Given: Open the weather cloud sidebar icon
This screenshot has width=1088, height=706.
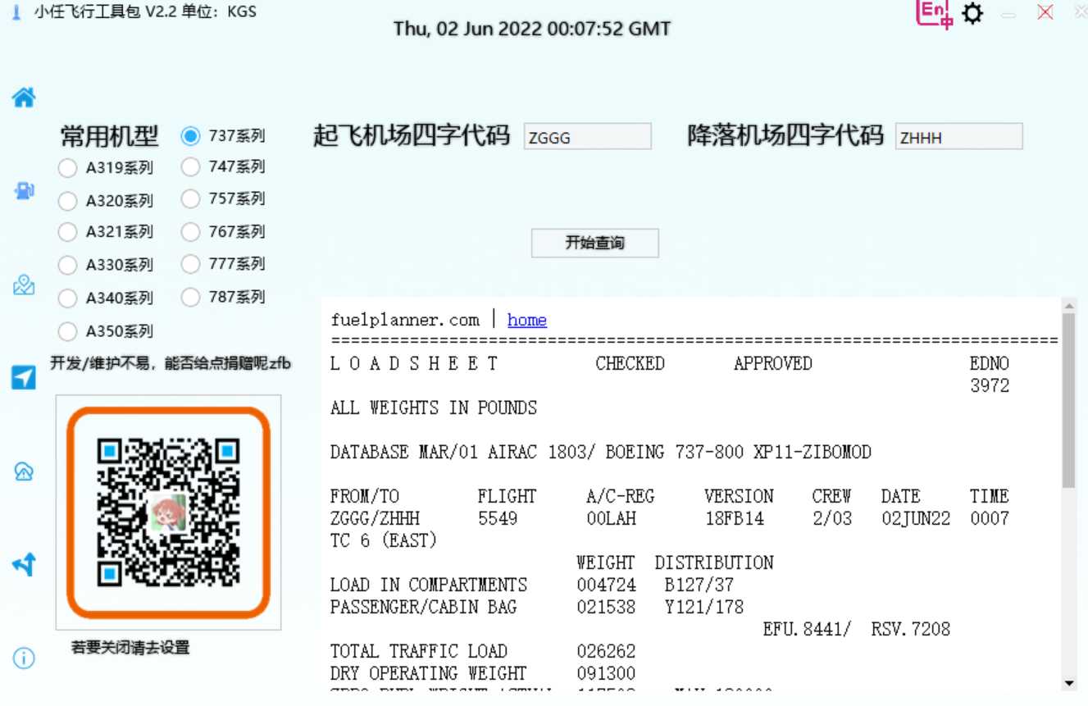Looking at the screenshot, I should pyautogui.click(x=24, y=471).
